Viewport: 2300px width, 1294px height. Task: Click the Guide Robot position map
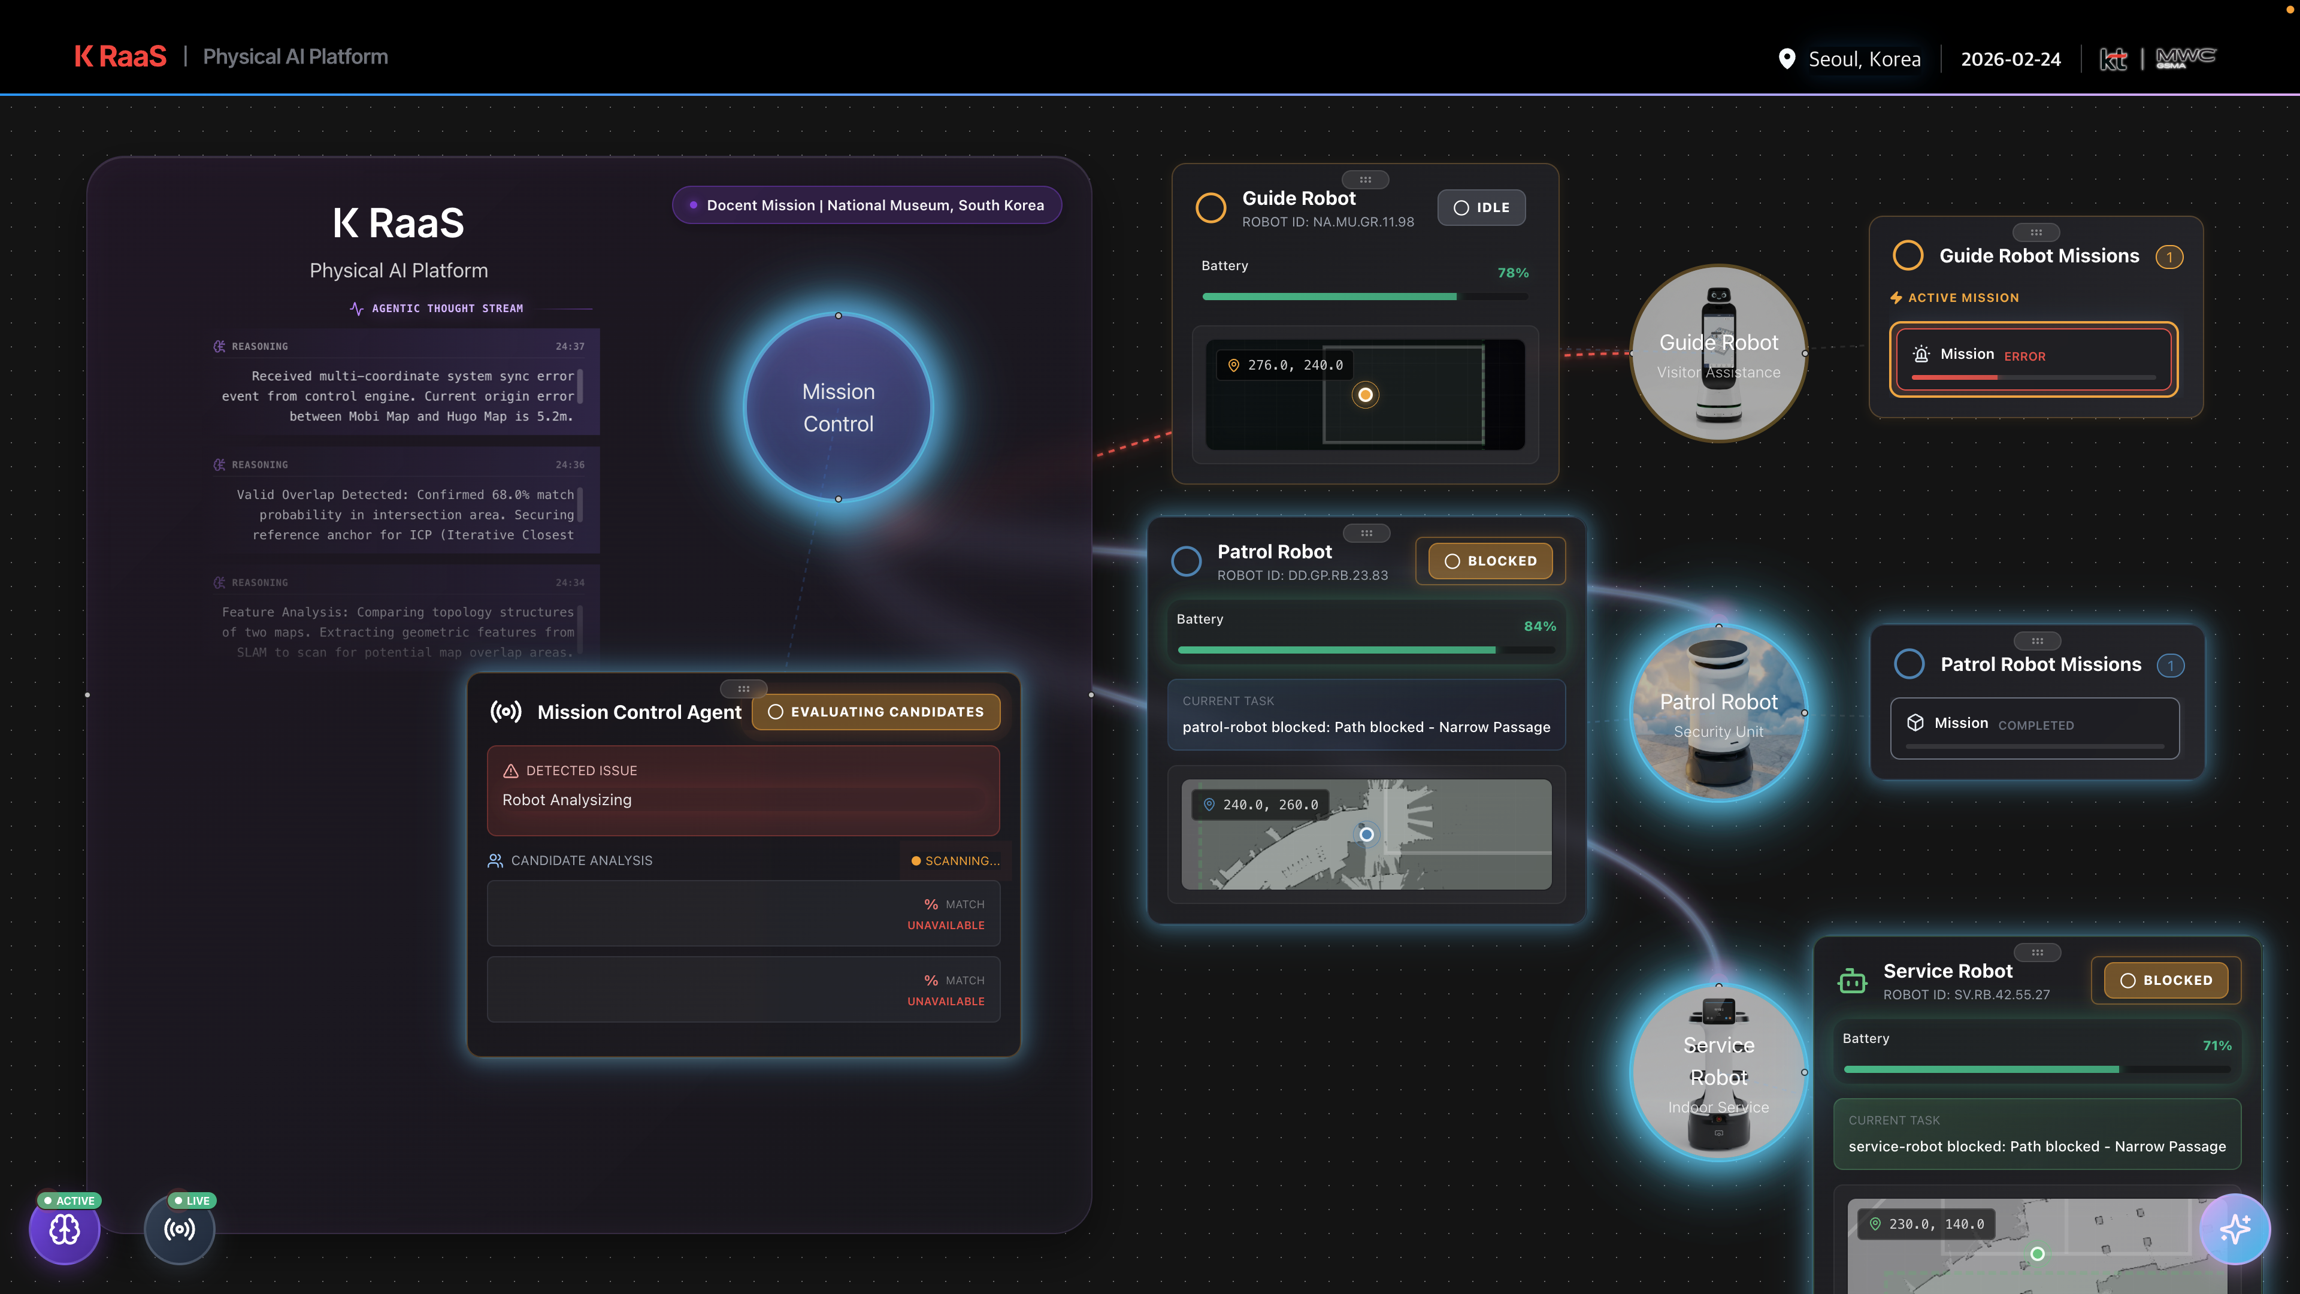click(x=1365, y=395)
